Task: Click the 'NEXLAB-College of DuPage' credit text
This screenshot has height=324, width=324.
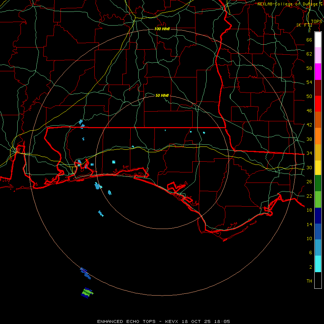Action: point(287,4)
